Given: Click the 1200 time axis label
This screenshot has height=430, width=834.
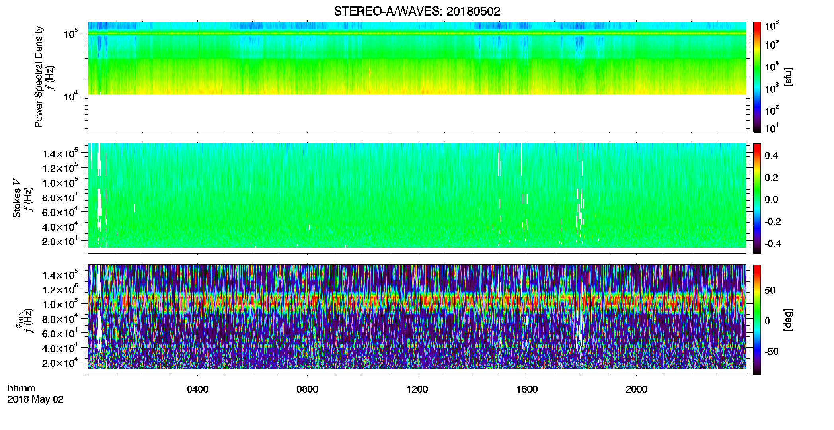Looking at the screenshot, I should (x=417, y=389).
